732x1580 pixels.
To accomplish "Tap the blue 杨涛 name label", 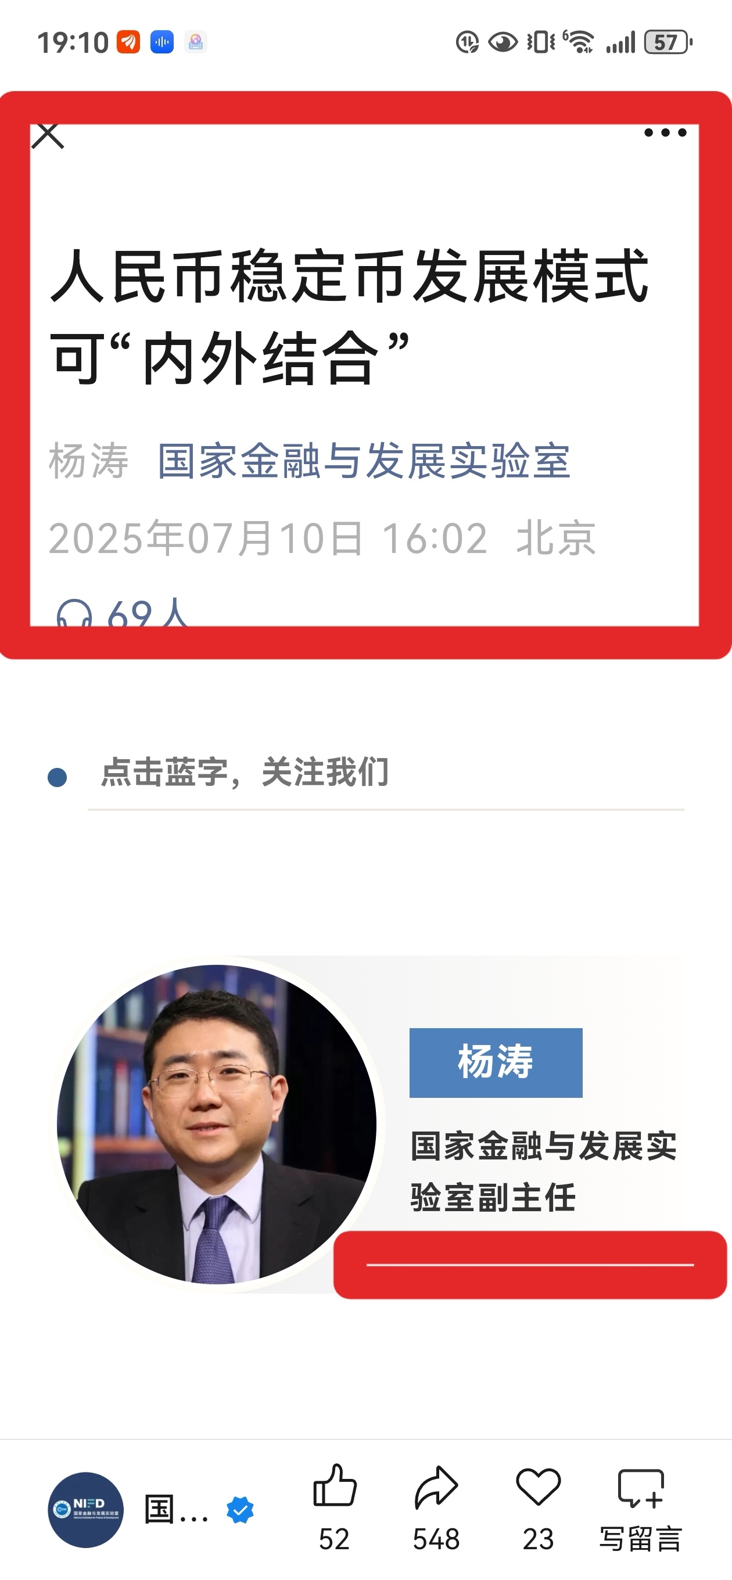I will (496, 1062).
